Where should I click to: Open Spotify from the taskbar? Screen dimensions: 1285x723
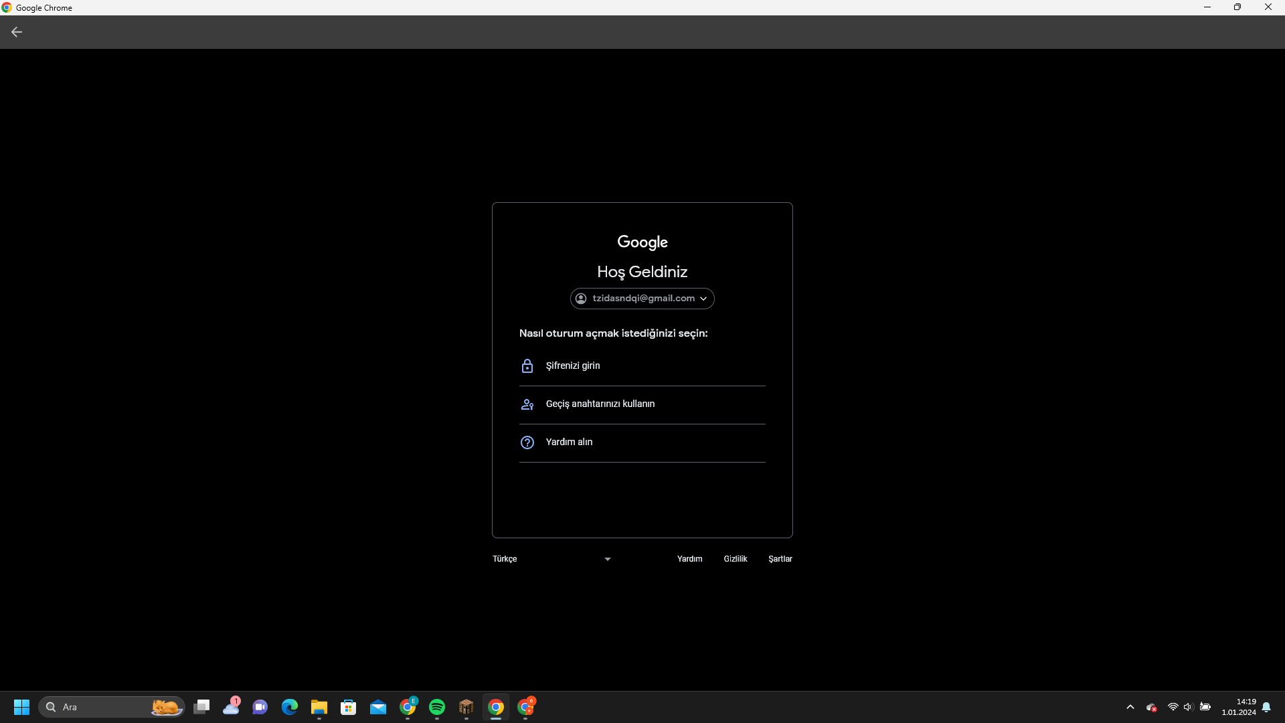pos(437,707)
